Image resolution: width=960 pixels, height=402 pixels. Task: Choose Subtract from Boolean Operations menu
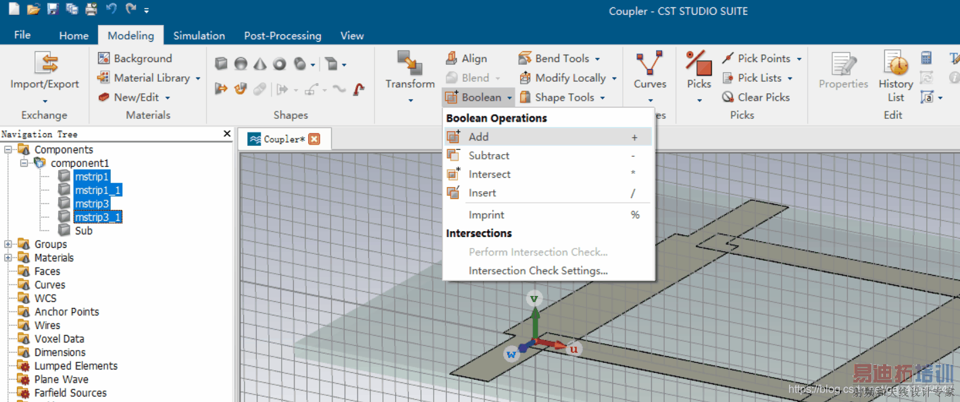548,155
